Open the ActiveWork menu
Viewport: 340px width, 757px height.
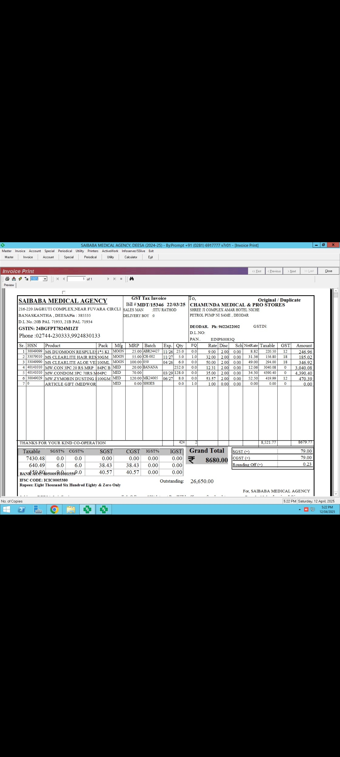point(110,251)
